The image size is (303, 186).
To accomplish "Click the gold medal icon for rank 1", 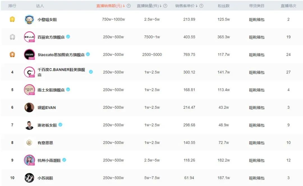I will (x=12, y=19).
